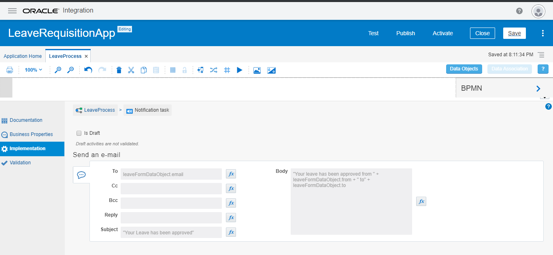553x255 pixels.
Task: Select the LeaveProcess tab
Action: [65, 56]
